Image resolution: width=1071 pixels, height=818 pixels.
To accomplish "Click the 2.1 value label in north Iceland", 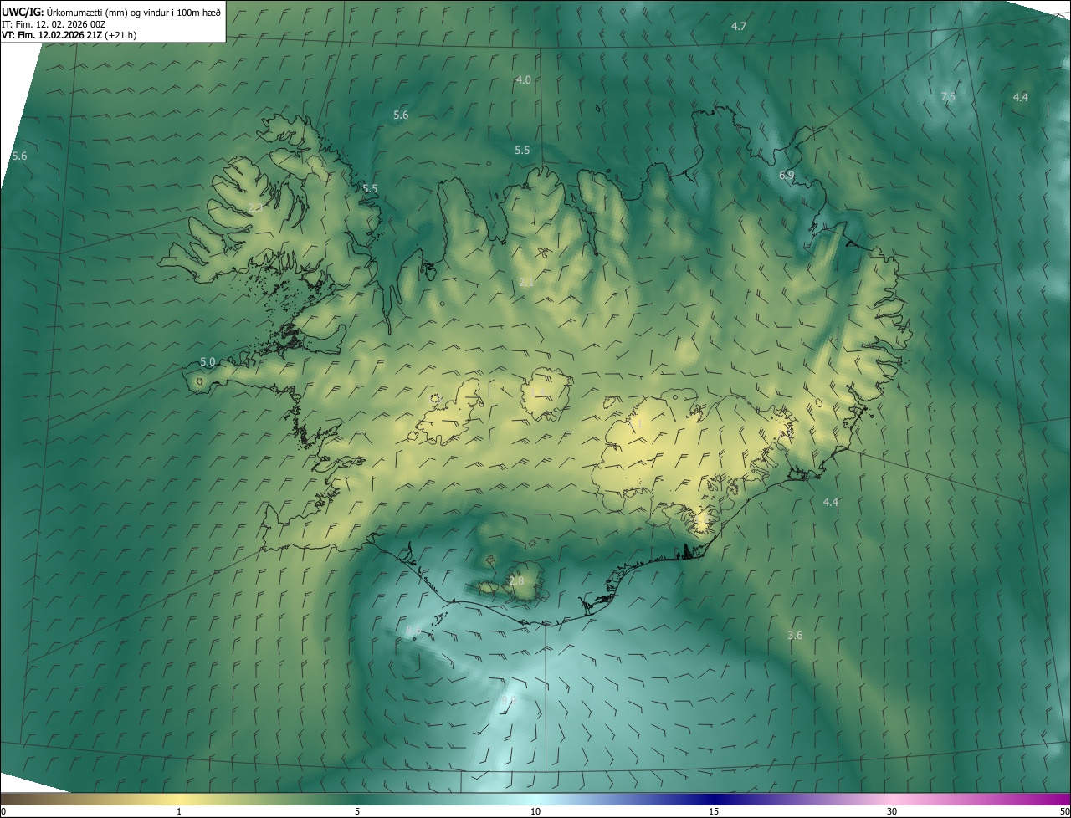I will point(526,283).
